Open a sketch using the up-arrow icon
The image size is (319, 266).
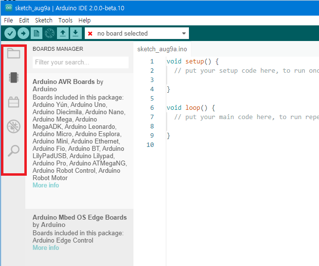tap(63, 33)
